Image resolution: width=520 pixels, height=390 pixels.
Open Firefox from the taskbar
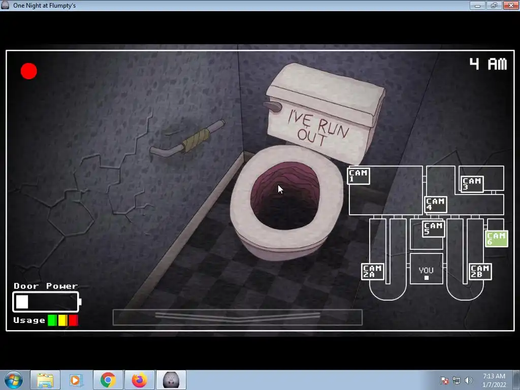tap(139, 380)
